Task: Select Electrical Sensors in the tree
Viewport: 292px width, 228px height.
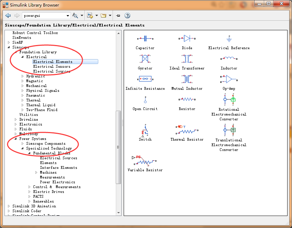Action: [52, 67]
